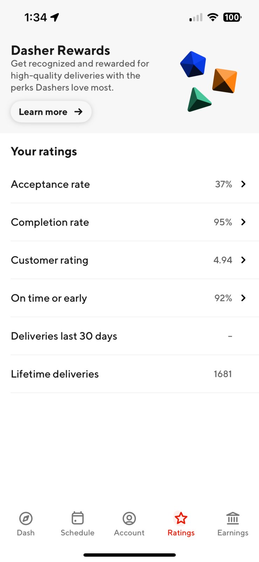Switch to the Schedule tab label
The width and height of the screenshot is (259, 562).
tap(77, 532)
